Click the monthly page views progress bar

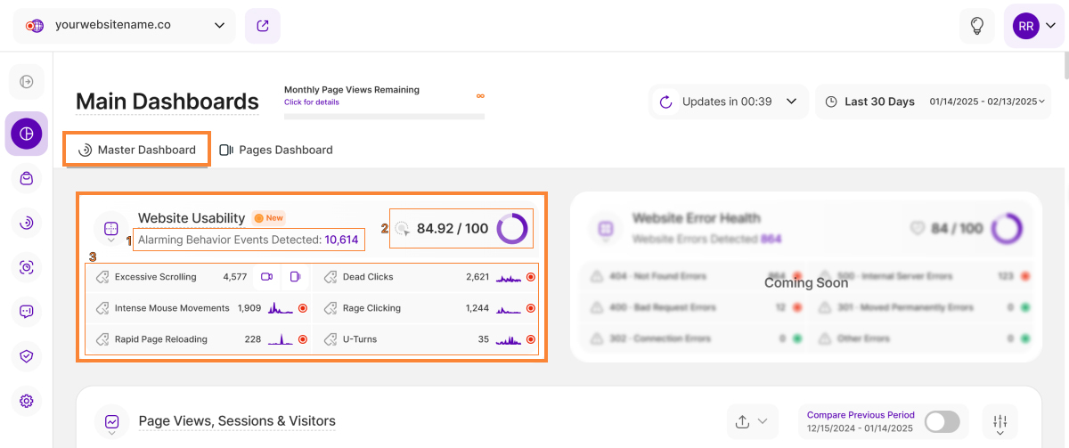click(384, 116)
